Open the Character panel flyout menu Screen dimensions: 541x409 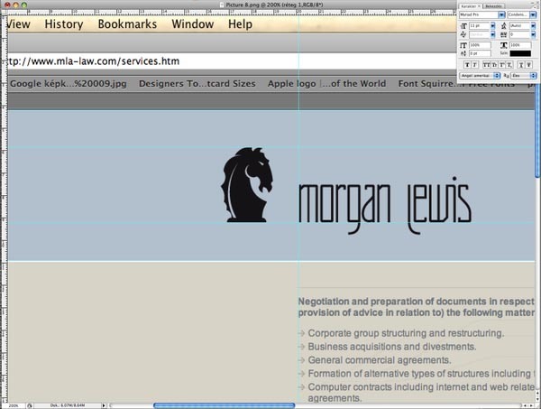point(535,7)
